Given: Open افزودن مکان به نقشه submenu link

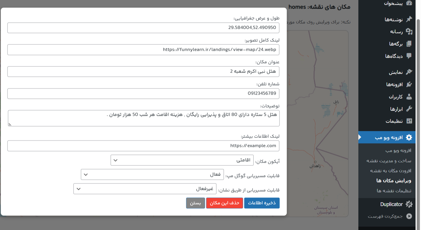Looking at the screenshot, I should (391, 171).
